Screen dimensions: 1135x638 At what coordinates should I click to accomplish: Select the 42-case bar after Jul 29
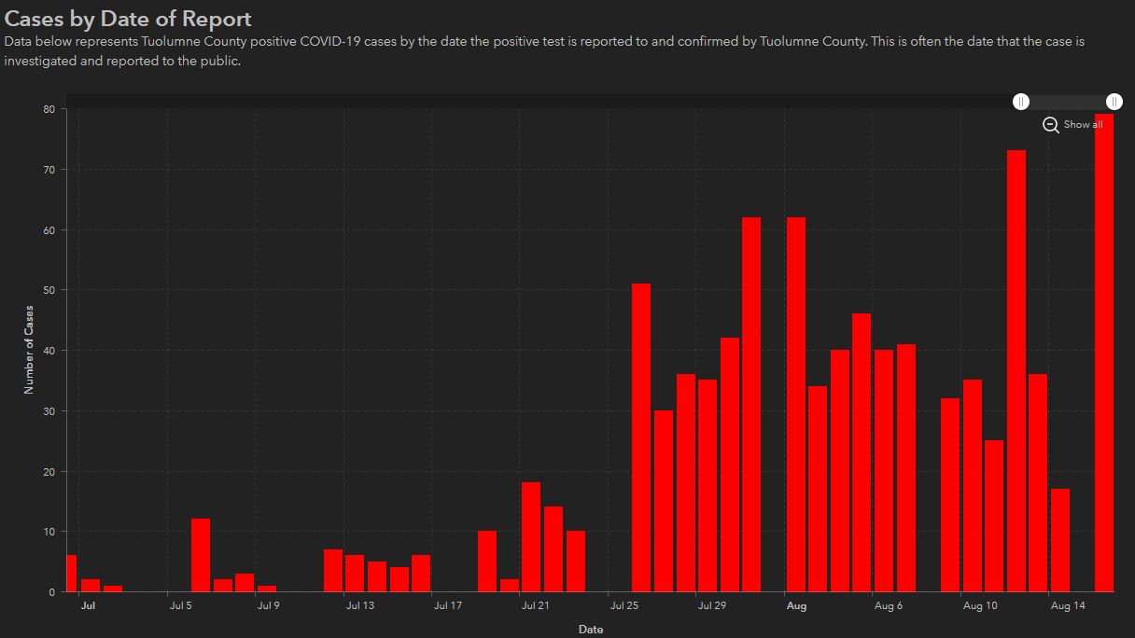(730, 465)
